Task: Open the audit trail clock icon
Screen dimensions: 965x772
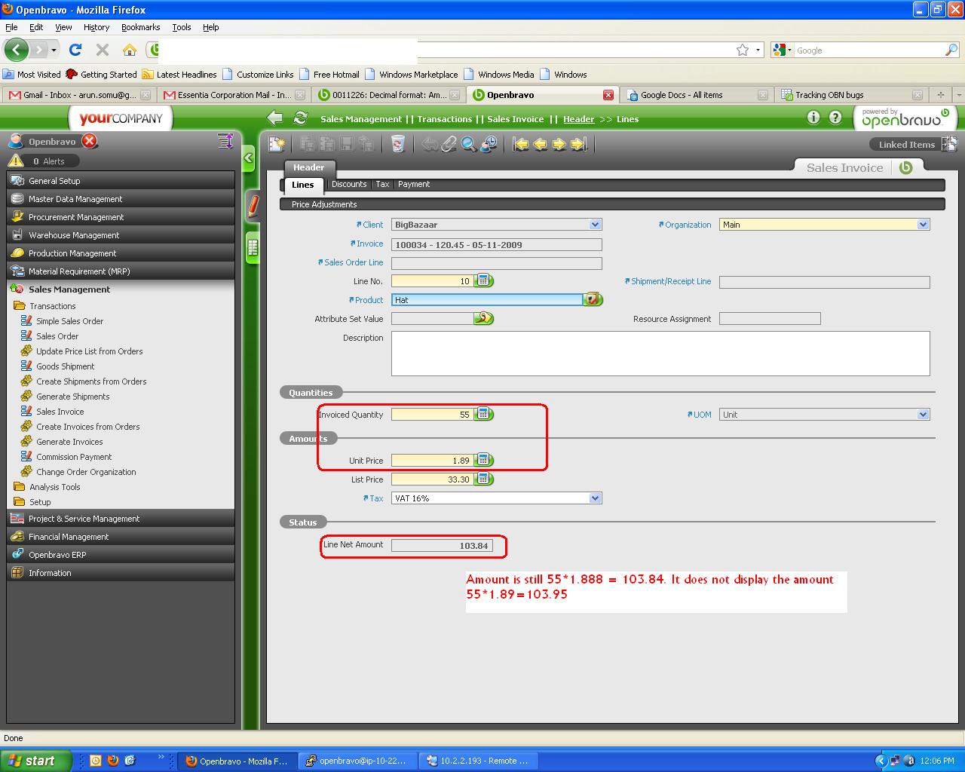Action: tap(489, 144)
